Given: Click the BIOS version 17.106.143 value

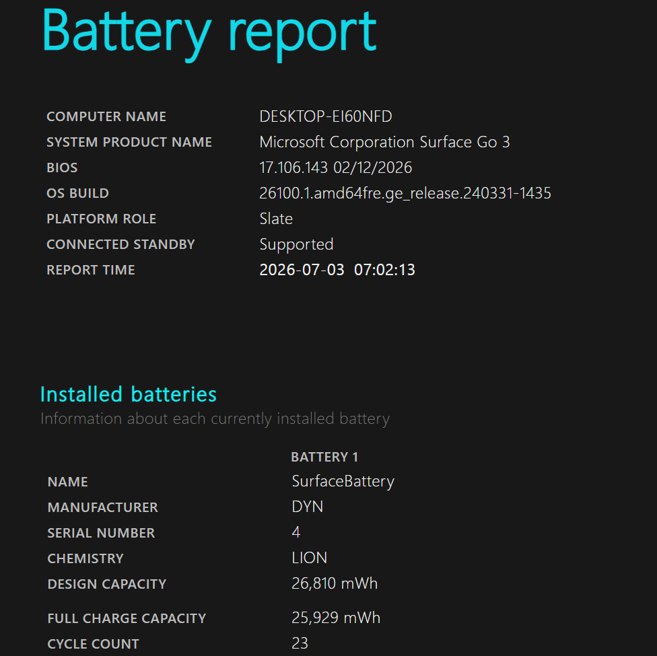Looking at the screenshot, I should (x=336, y=168).
